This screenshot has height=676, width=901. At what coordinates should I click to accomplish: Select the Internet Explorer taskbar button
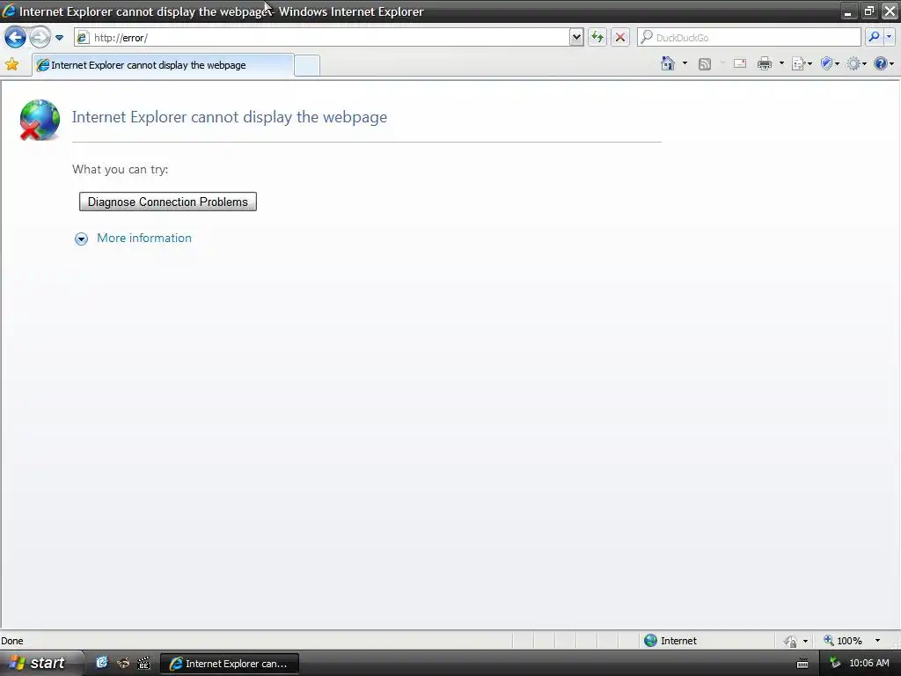(x=230, y=664)
